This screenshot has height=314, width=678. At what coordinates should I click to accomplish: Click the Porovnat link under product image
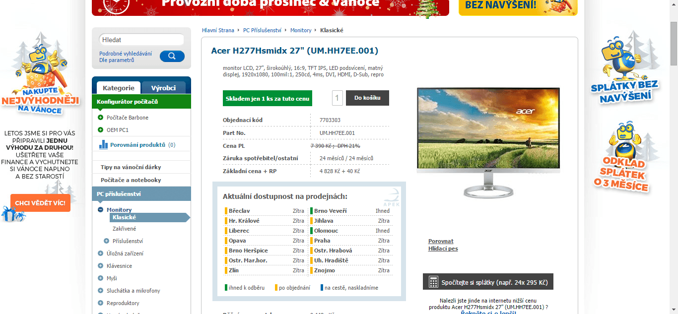441,241
